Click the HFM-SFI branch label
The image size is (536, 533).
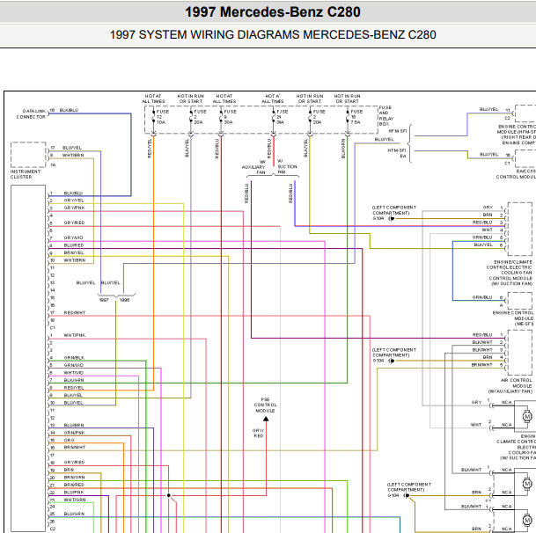[398, 131]
